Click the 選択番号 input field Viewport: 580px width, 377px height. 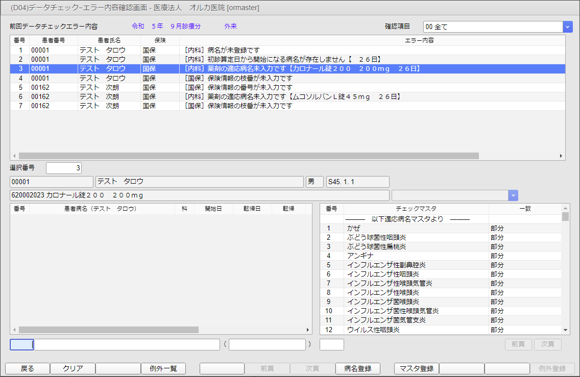coord(63,168)
